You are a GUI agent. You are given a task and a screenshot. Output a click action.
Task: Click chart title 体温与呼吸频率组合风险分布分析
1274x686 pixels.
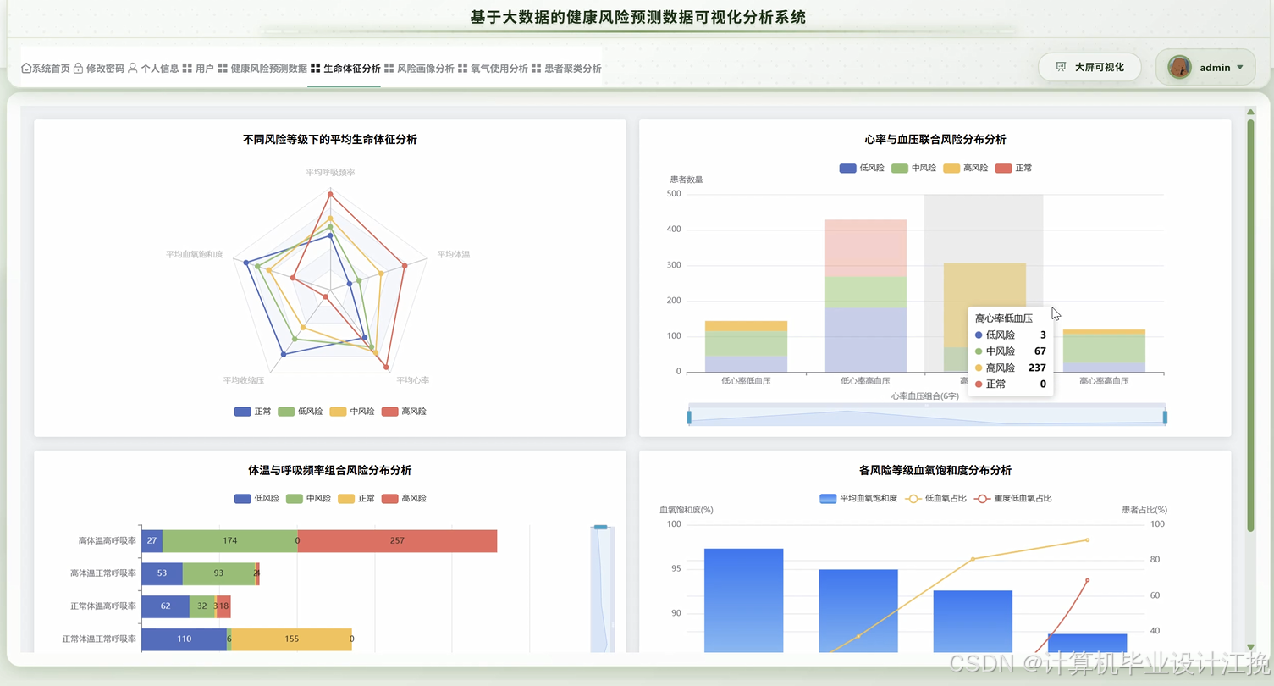(x=330, y=470)
